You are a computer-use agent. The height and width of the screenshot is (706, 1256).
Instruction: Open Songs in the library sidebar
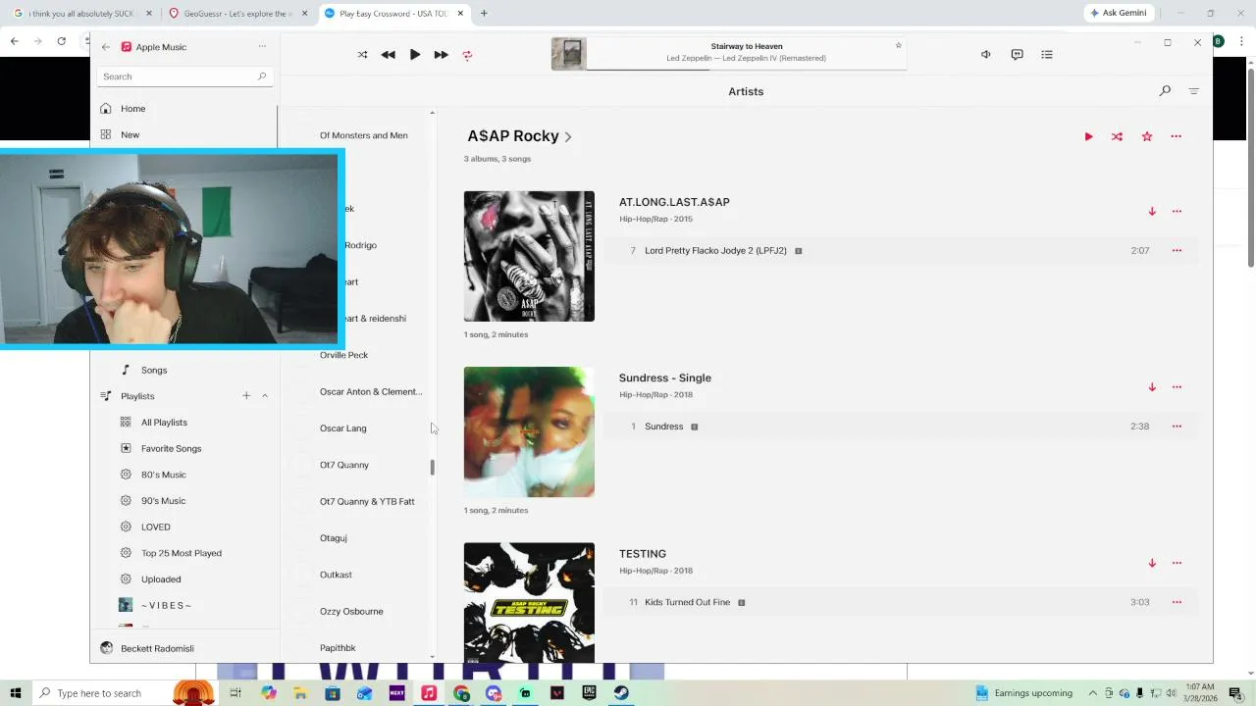point(154,371)
